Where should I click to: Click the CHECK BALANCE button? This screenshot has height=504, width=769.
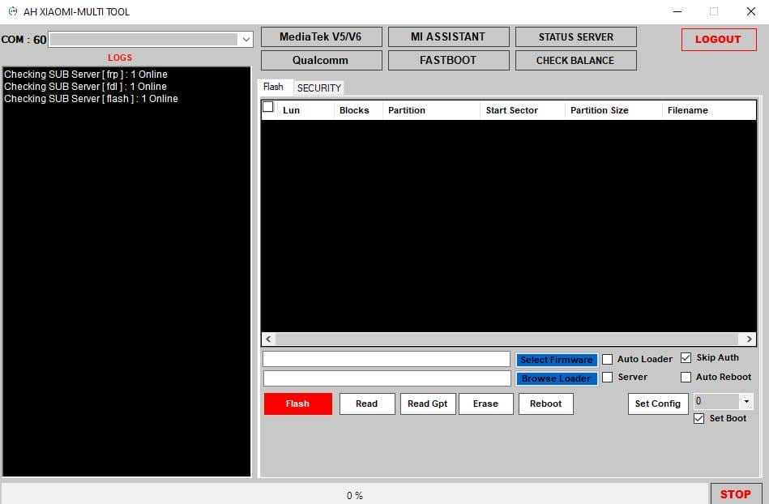pyautogui.click(x=575, y=60)
